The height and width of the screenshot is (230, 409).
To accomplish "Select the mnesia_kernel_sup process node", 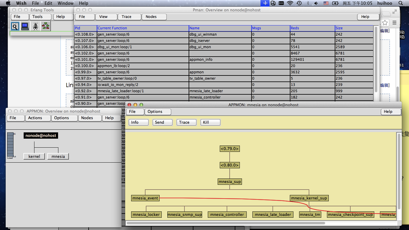I will point(309,198).
